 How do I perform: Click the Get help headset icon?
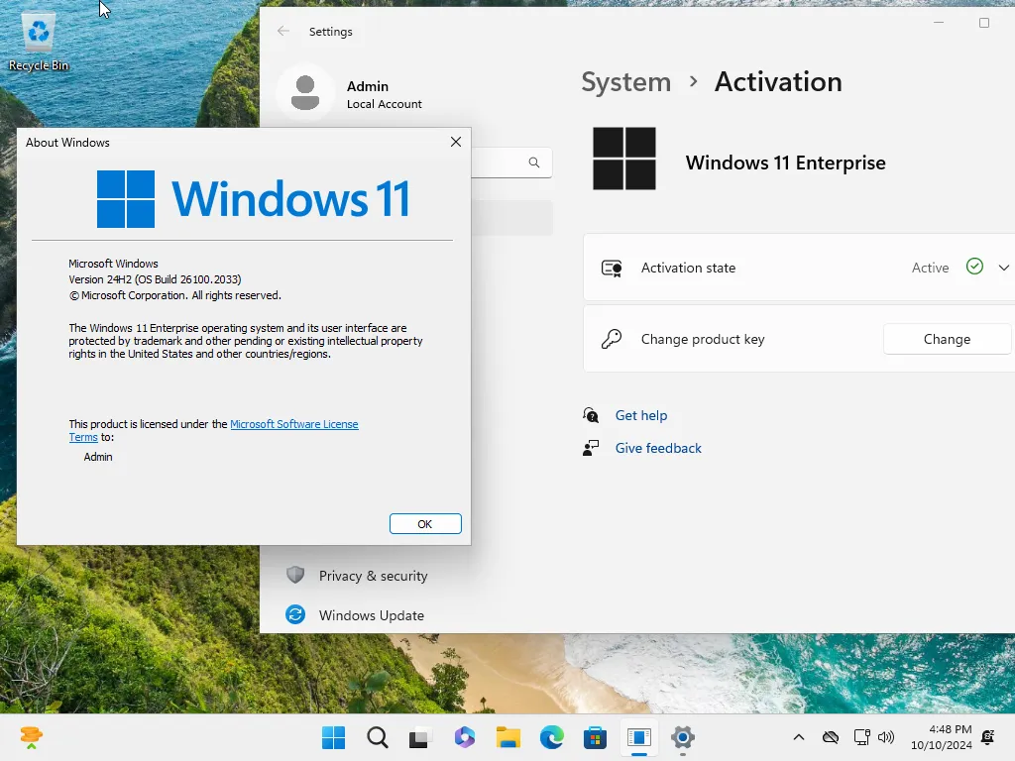[x=591, y=415]
